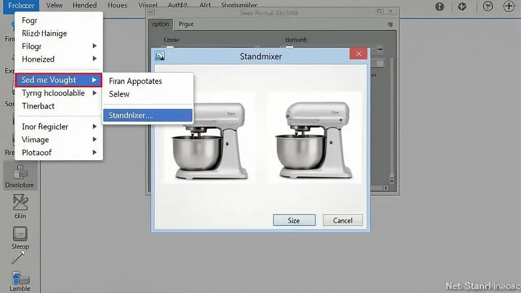Click the Size button in Standmixer dialog

coord(294,220)
